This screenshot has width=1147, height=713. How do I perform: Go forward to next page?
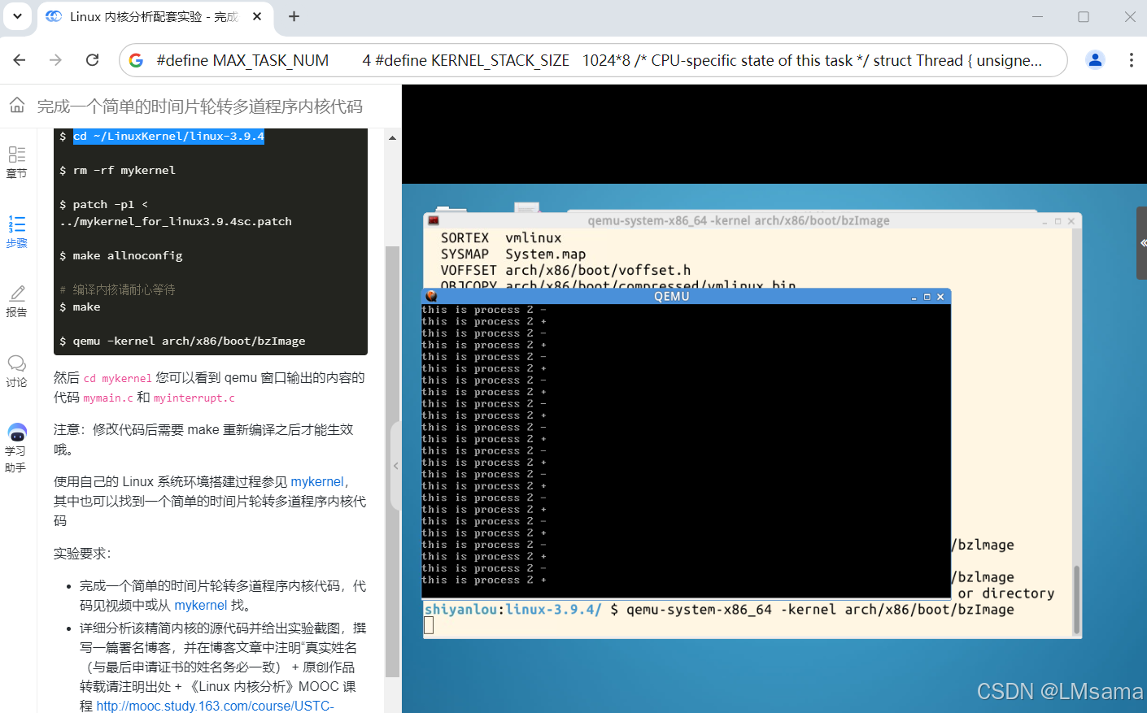[x=55, y=60]
